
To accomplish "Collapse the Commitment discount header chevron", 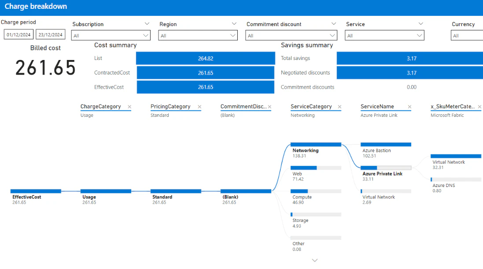I will [x=334, y=24].
